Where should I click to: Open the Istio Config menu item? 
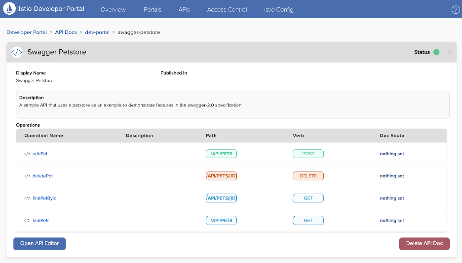[x=278, y=10]
